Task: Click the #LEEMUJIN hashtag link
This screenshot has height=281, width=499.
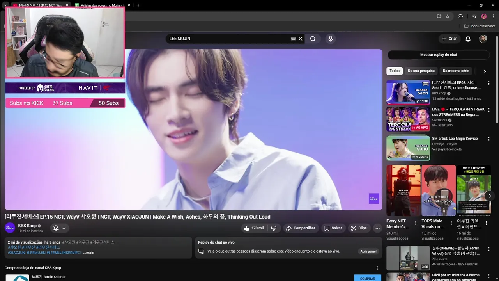Action: (36, 253)
